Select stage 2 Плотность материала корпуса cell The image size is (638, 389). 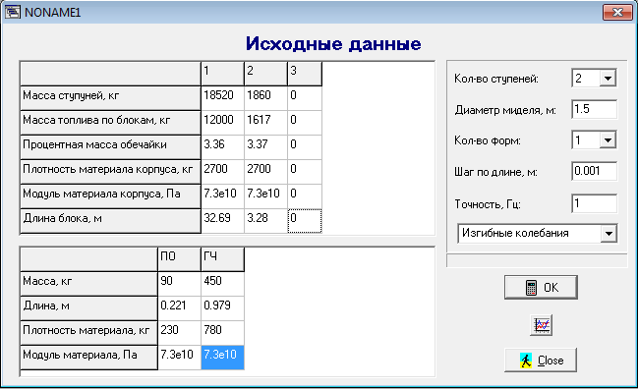pos(265,171)
